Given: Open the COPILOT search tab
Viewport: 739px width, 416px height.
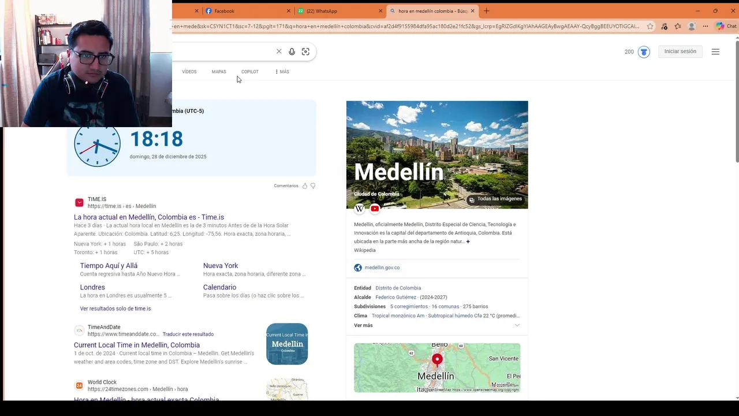Looking at the screenshot, I should click(250, 72).
